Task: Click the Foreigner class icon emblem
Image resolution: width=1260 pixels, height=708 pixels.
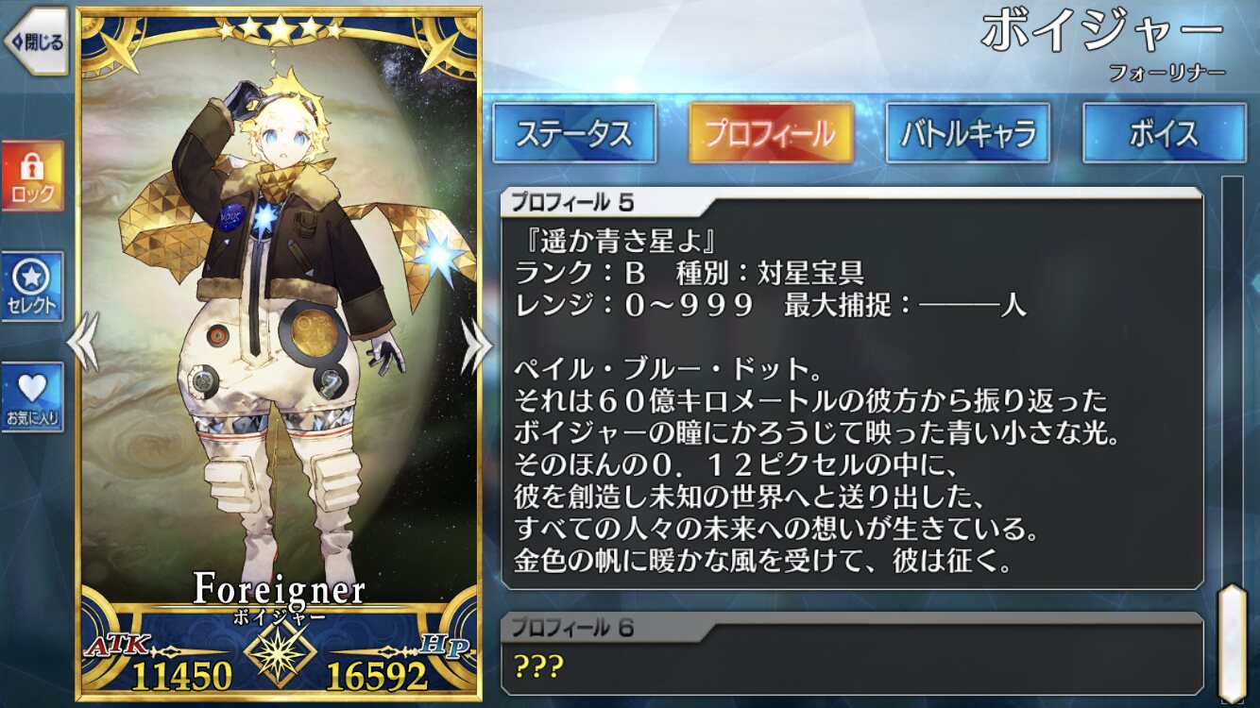Action: [x=279, y=652]
